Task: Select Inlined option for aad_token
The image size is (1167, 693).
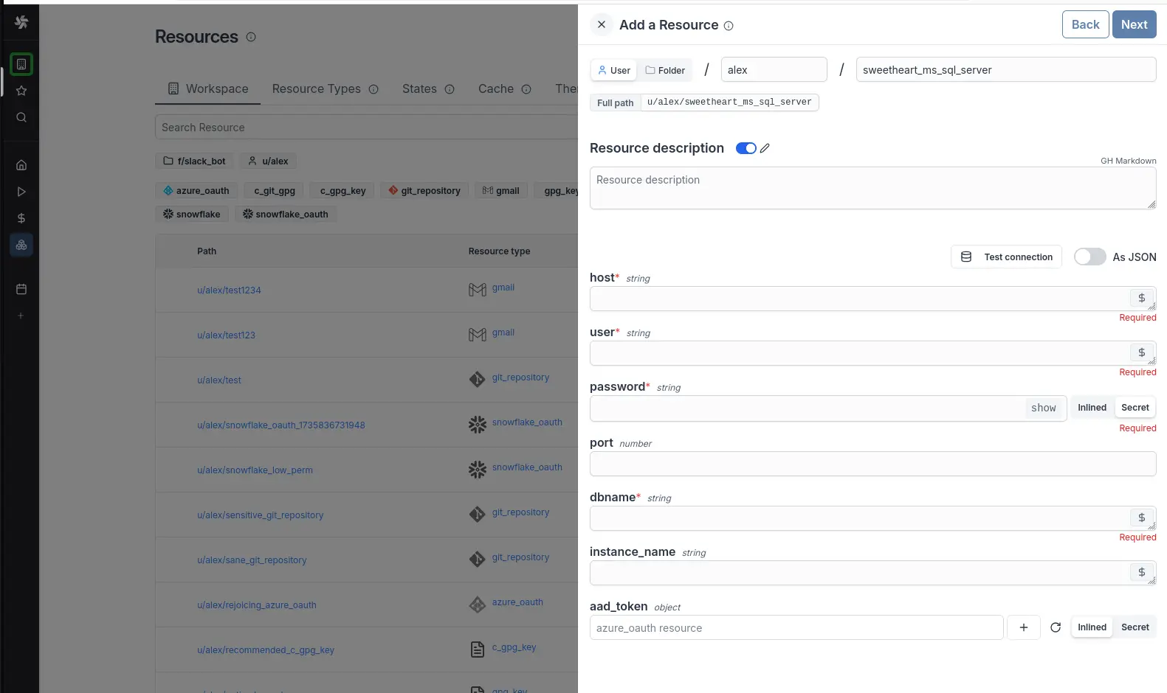Action: coord(1092,627)
